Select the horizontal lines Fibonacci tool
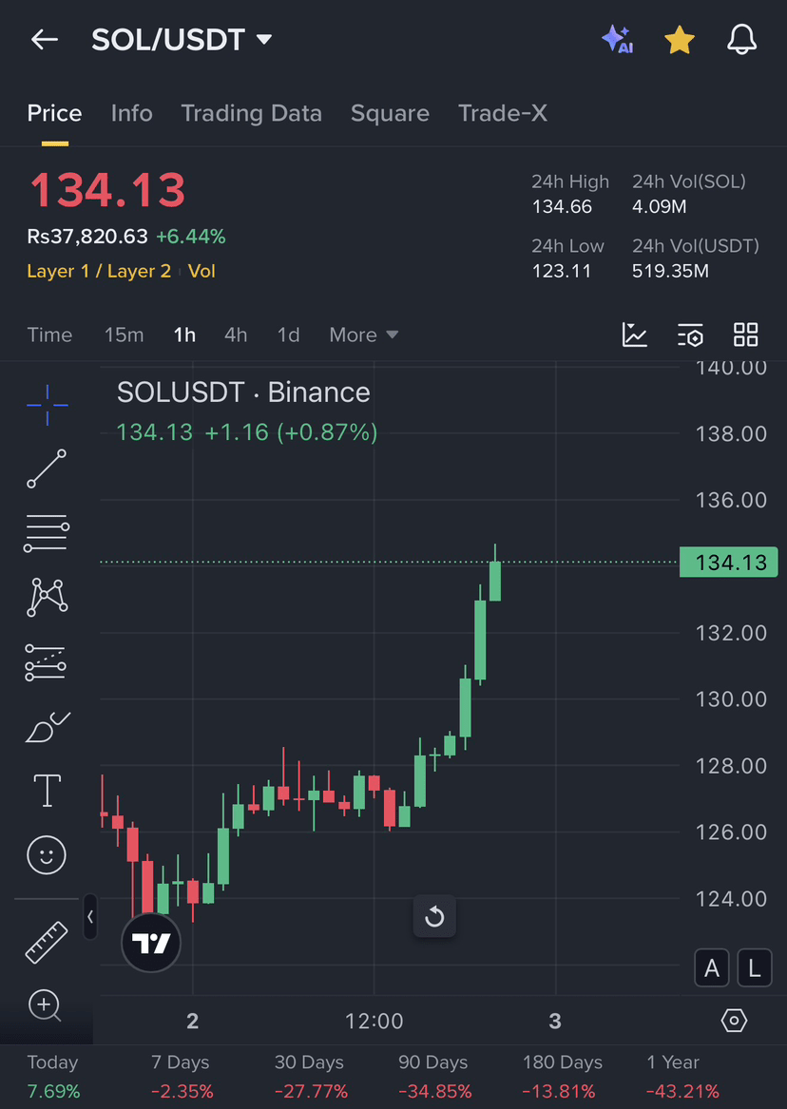Image resolution: width=787 pixels, height=1109 pixels. (x=47, y=533)
